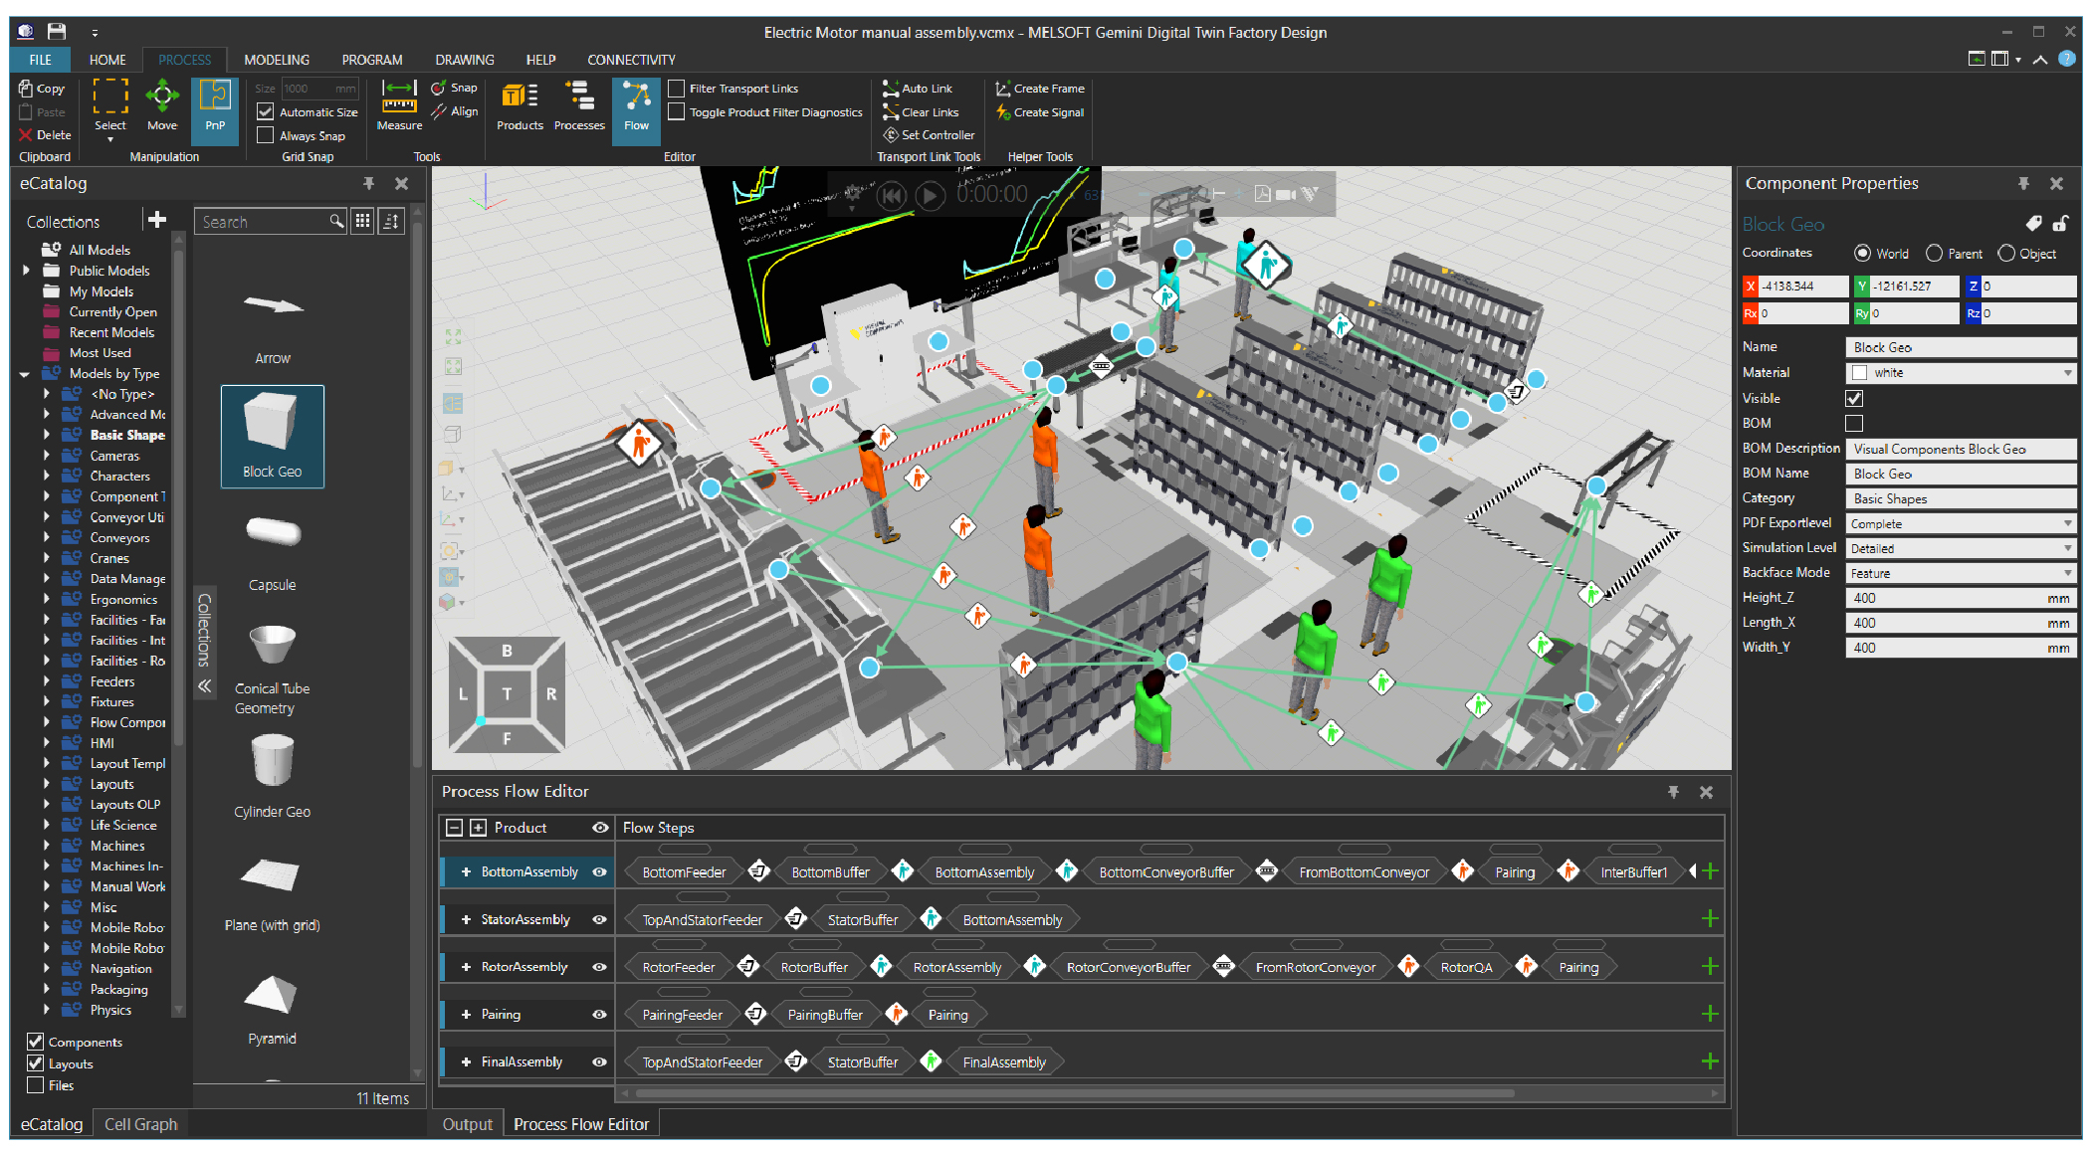Switch to the HOME ribbon tab
The width and height of the screenshot is (2090, 1154).
click(107, 60)
